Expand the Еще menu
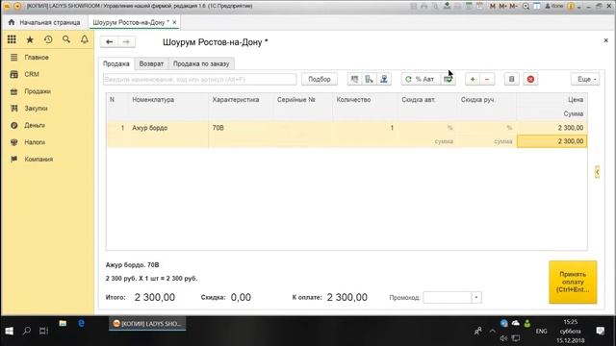 (x=585, y=79)
